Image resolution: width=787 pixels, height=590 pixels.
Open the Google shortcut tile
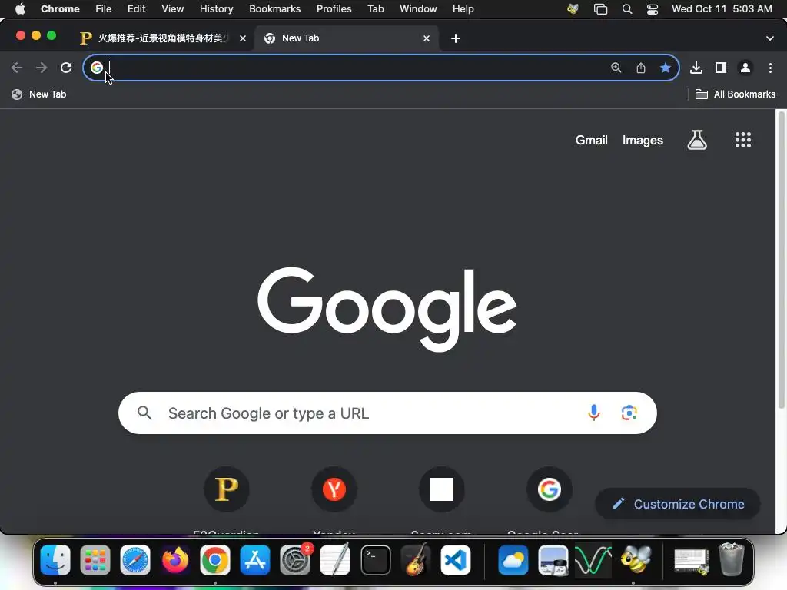549,489
